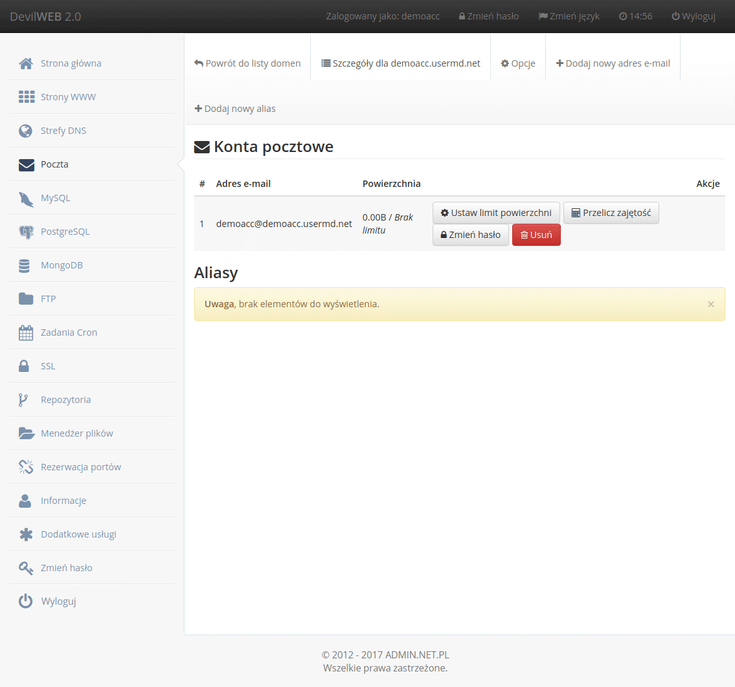
Task: Open Menedżer plików in the sidebar
Action: click(76, 433)
